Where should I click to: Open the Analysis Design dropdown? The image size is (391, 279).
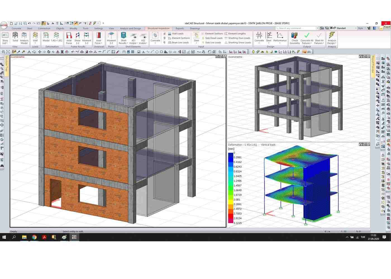tap(332, 38)
